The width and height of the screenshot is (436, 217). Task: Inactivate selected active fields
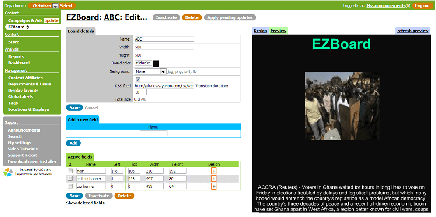tap(99, 196)
